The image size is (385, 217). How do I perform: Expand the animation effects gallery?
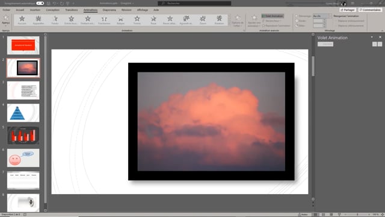click(229, 24)
